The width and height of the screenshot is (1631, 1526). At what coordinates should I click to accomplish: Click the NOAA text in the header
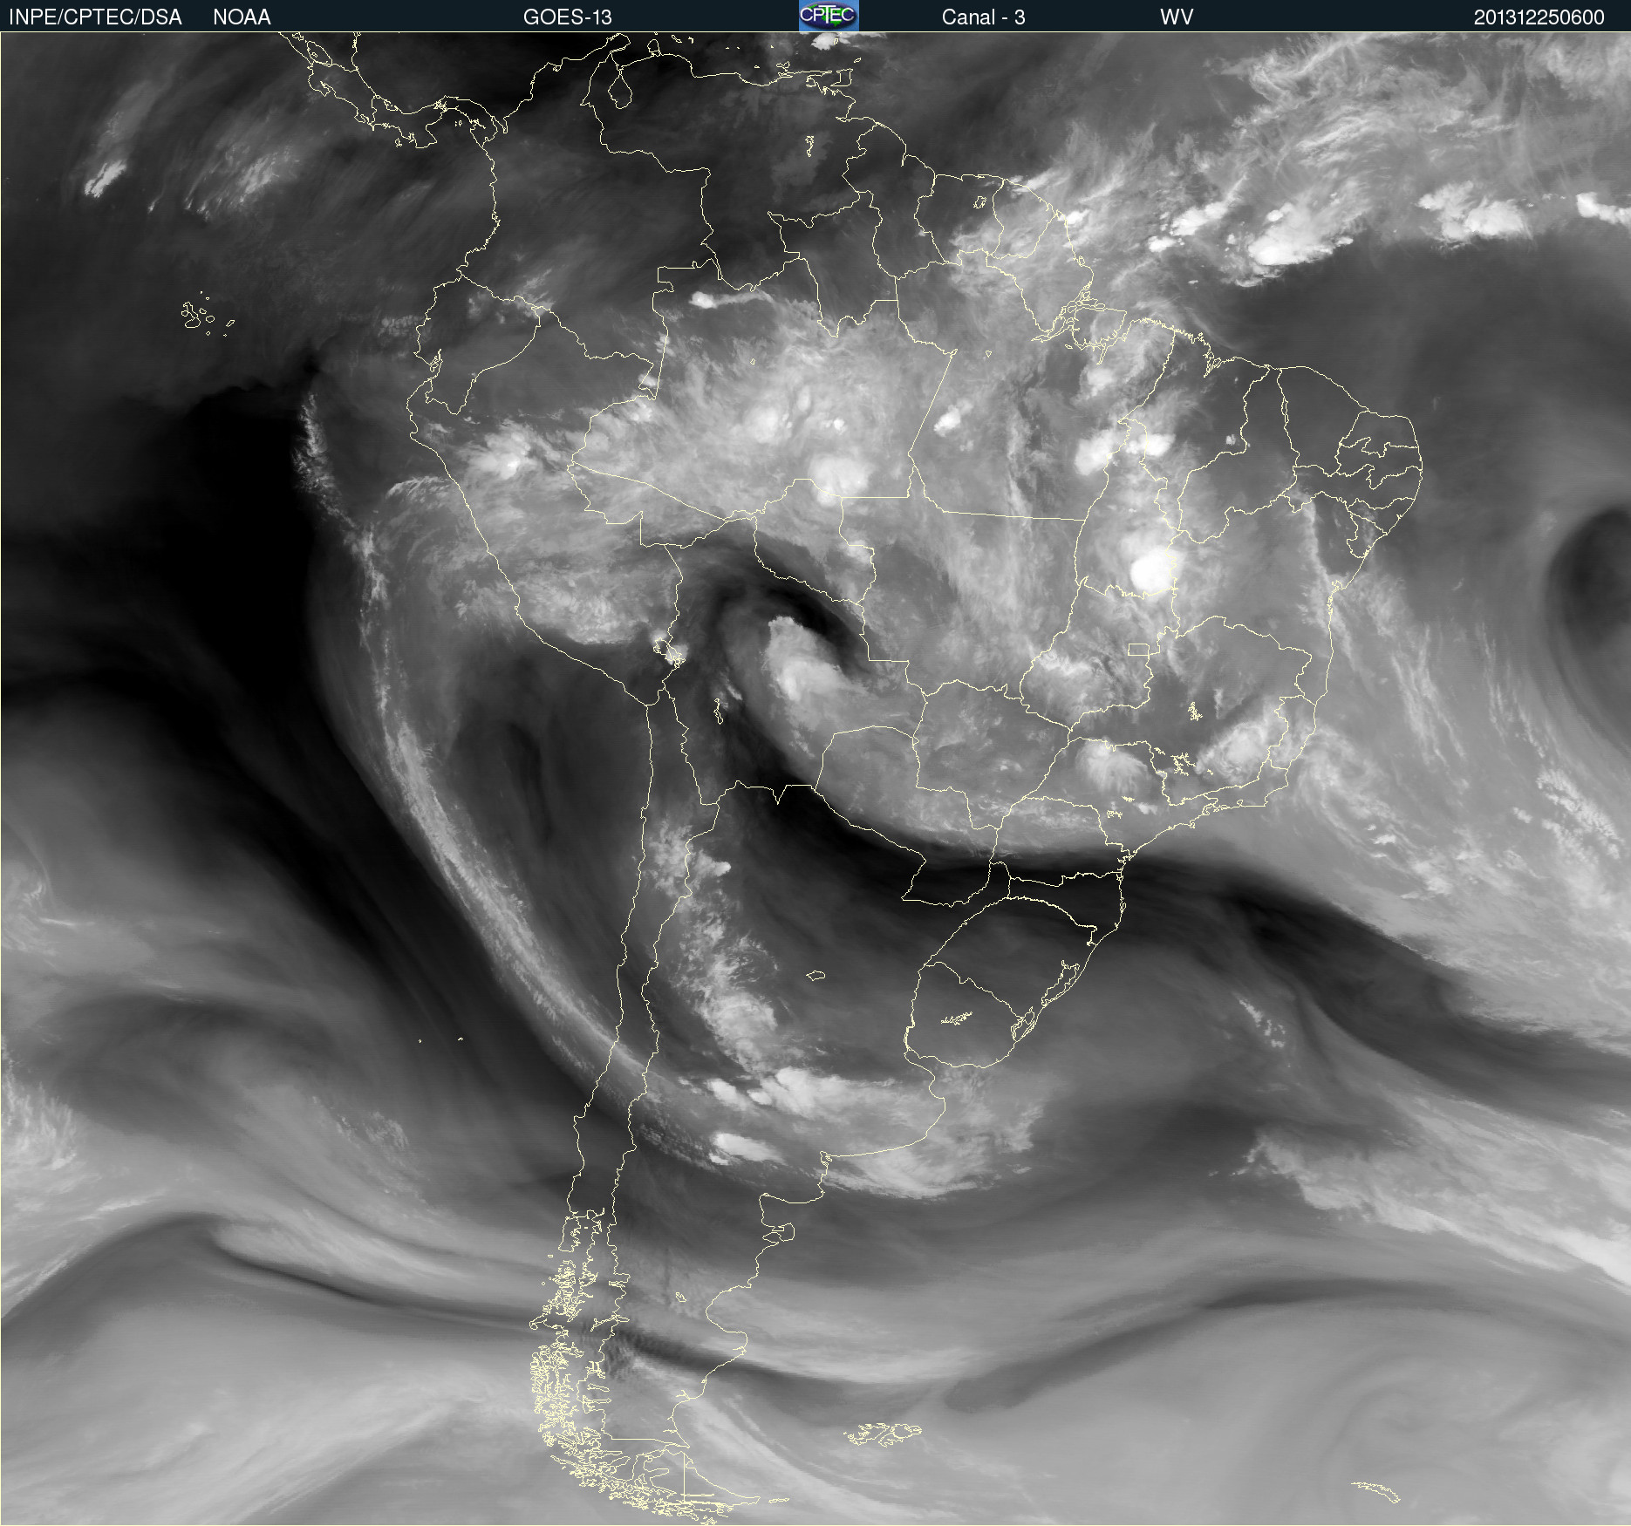pos(242,17)
